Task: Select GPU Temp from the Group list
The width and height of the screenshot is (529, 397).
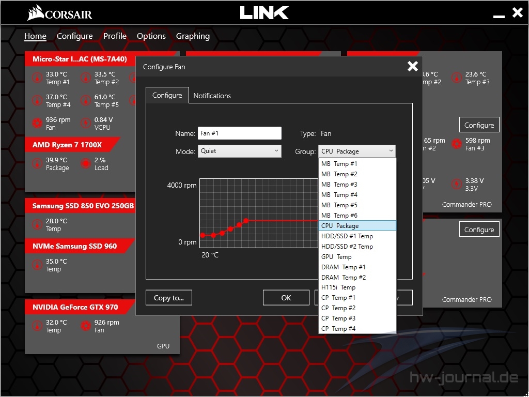Action: tap(336, 256)
